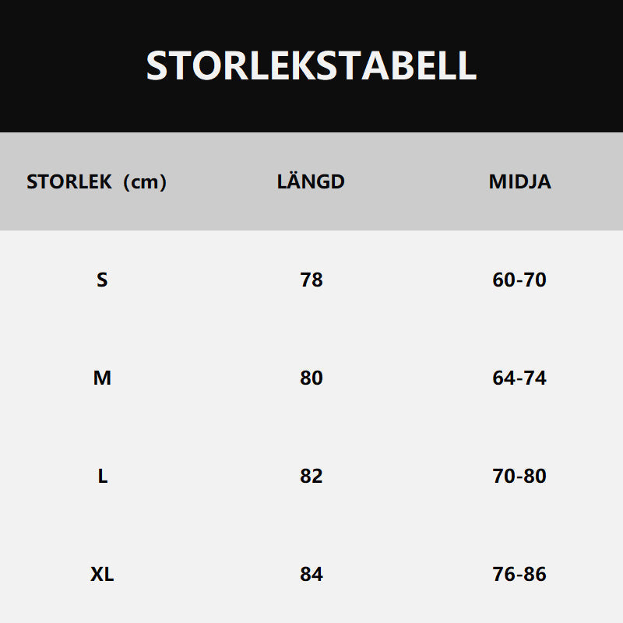Click the length value 78
The image size is (623, 623).
click(x=311, y=280)
